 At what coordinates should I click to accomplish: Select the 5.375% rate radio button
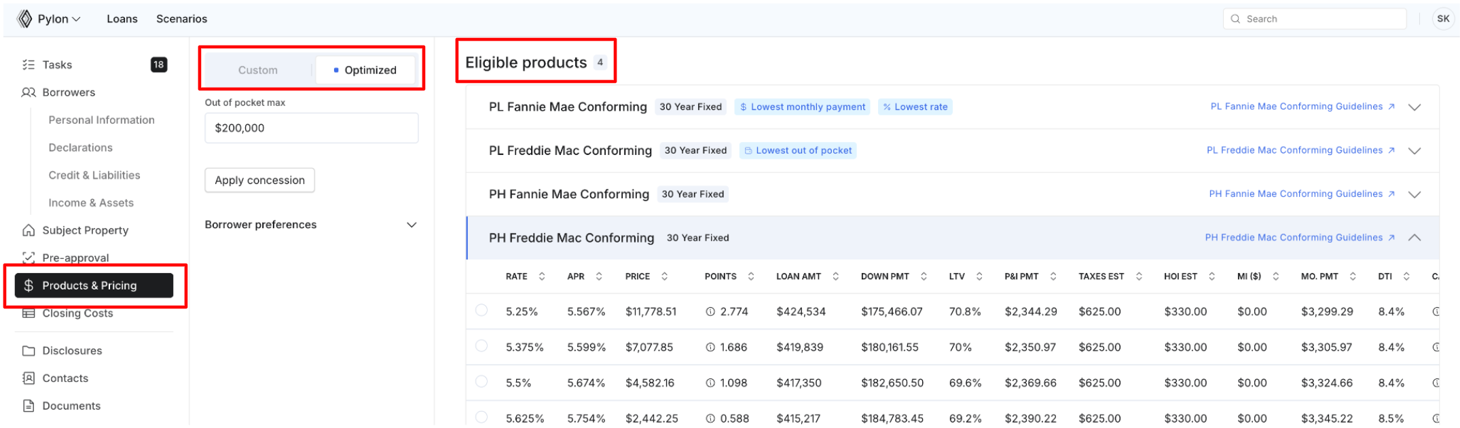tap(481, 346)
